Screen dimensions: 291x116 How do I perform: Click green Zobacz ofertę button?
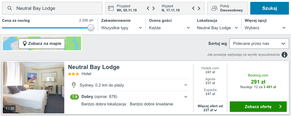[258, 106]
